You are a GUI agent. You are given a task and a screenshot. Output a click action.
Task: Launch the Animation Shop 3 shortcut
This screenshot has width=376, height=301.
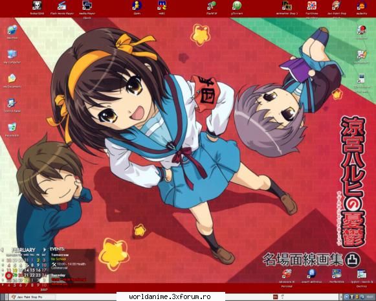pyautogui.click(x=287, y=6)
